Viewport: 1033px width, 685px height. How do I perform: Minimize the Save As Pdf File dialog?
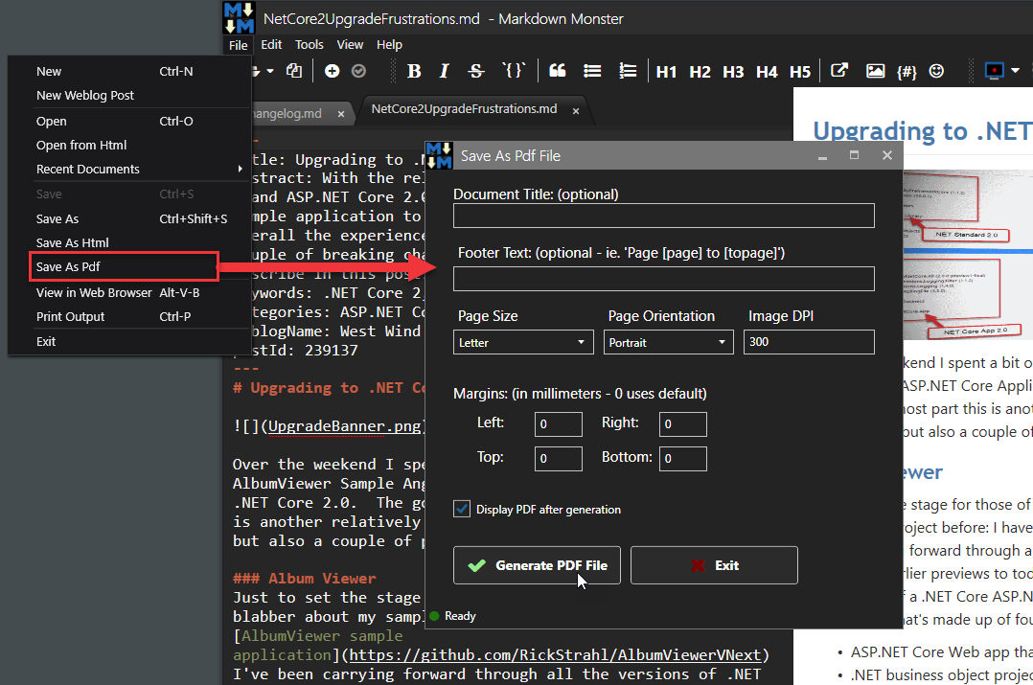tap(822, 157)
